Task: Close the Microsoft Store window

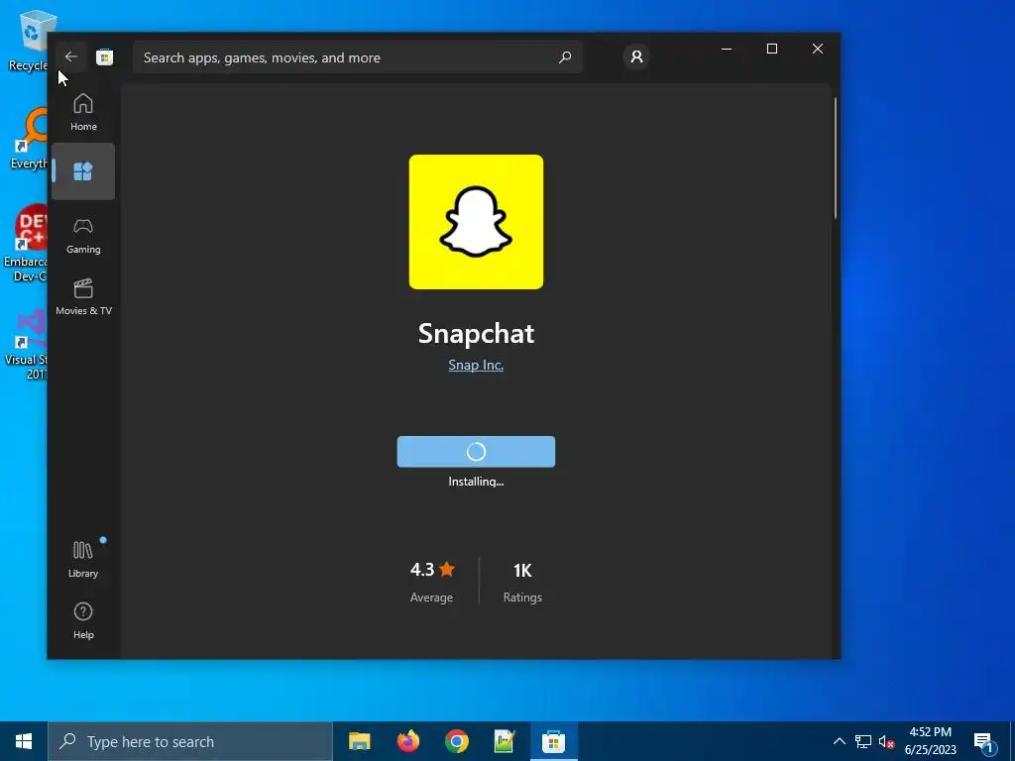Action: coord(818,50)
